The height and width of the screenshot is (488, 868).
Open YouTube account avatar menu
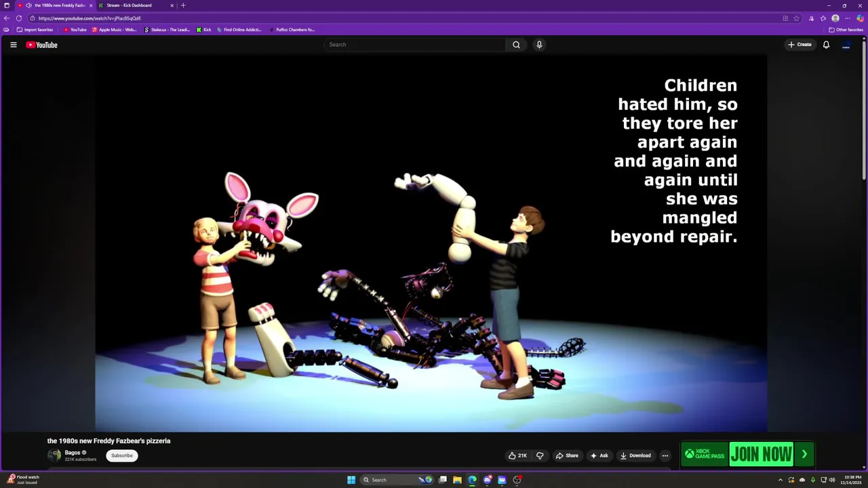[x=846, y=45]
